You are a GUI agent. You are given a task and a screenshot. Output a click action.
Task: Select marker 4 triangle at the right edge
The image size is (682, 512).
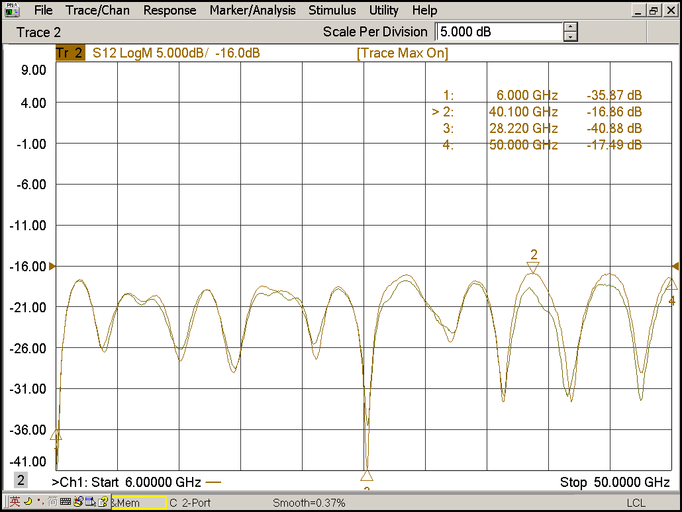(671, 284)
